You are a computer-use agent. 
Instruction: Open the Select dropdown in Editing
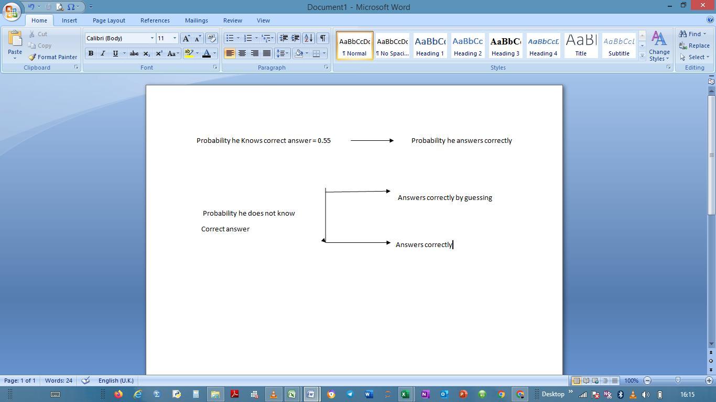click(695, 57)
